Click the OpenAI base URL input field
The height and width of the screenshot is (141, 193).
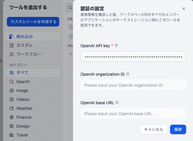point(133,113)
